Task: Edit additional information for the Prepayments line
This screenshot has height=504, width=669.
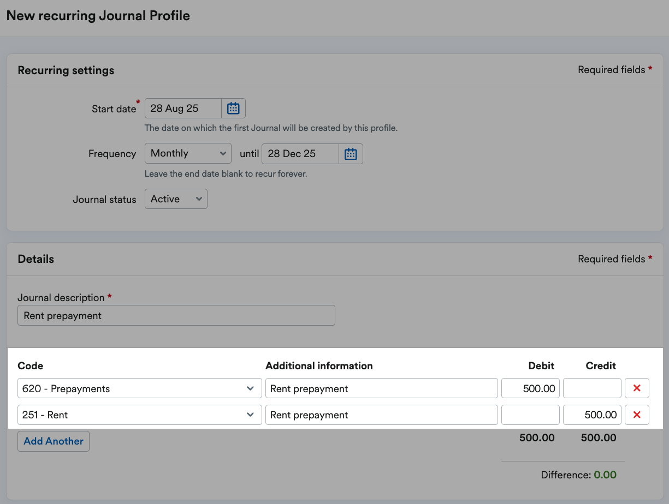Action: coord(381,388)
